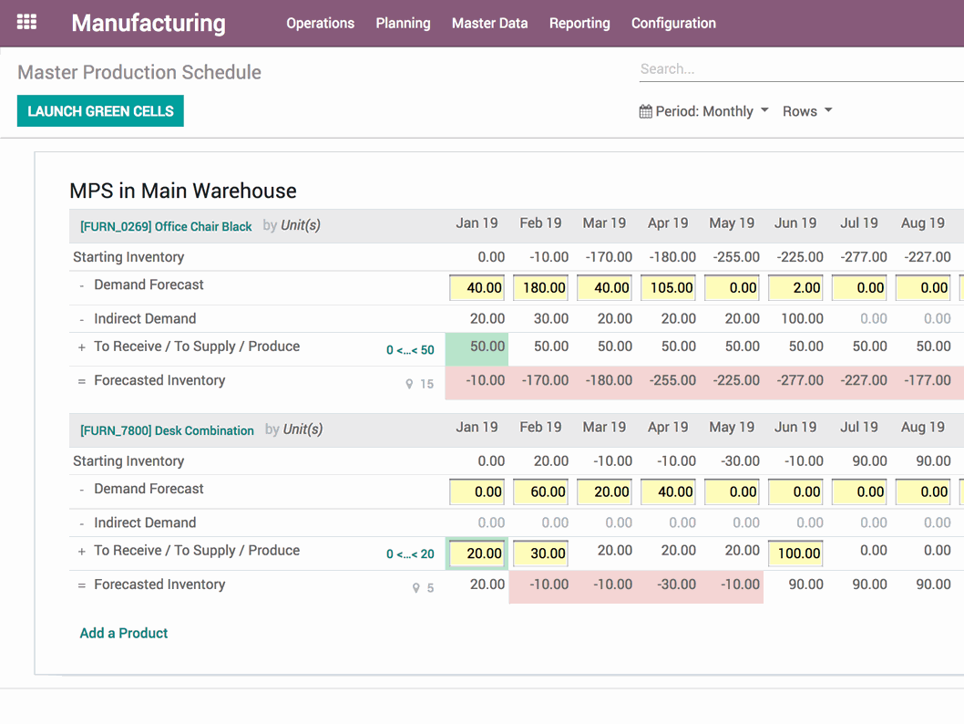Click the 0 <...< 20 min-max range for Desk Combination
The width and height of the screenshot is (964, 724).
410,553
